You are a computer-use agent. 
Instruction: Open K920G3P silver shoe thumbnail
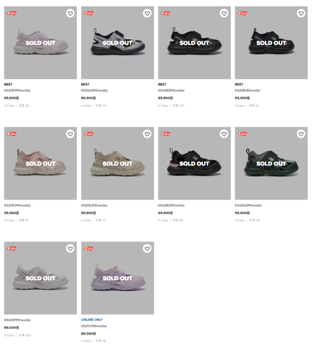(x=117, y=43)
